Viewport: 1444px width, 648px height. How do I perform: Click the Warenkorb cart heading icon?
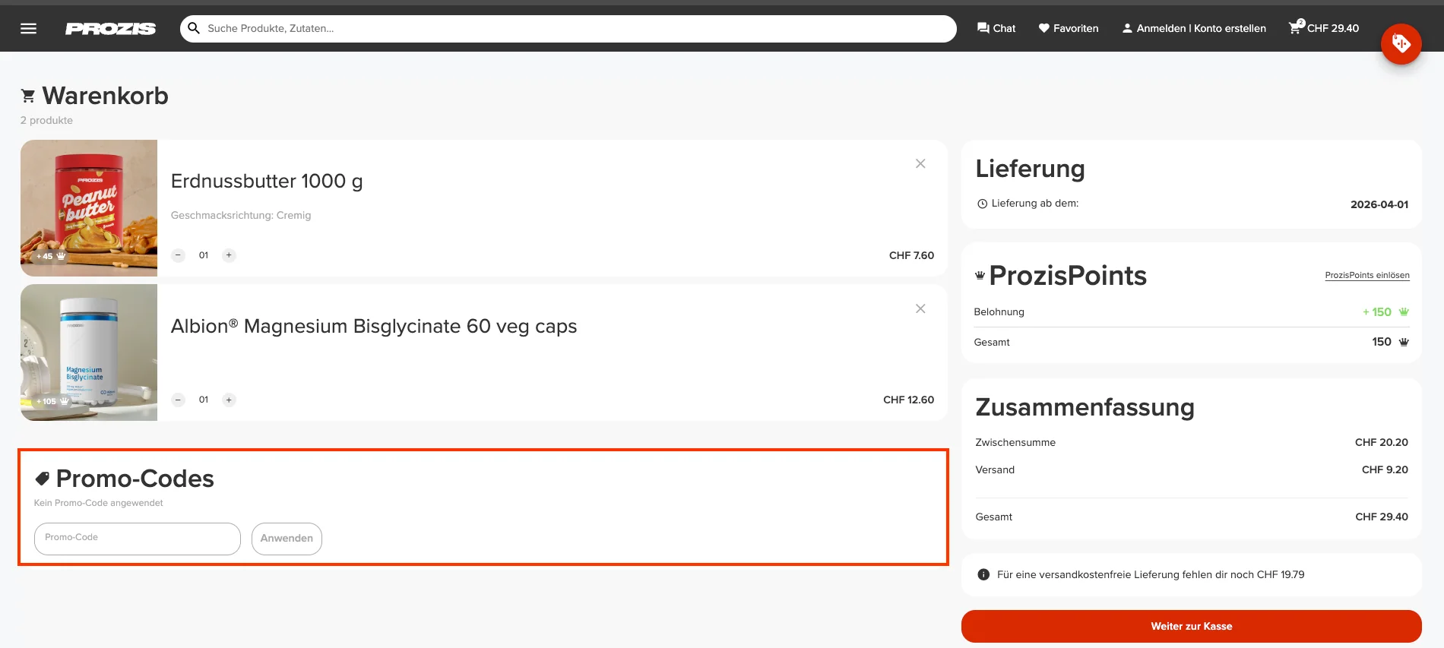28,96
